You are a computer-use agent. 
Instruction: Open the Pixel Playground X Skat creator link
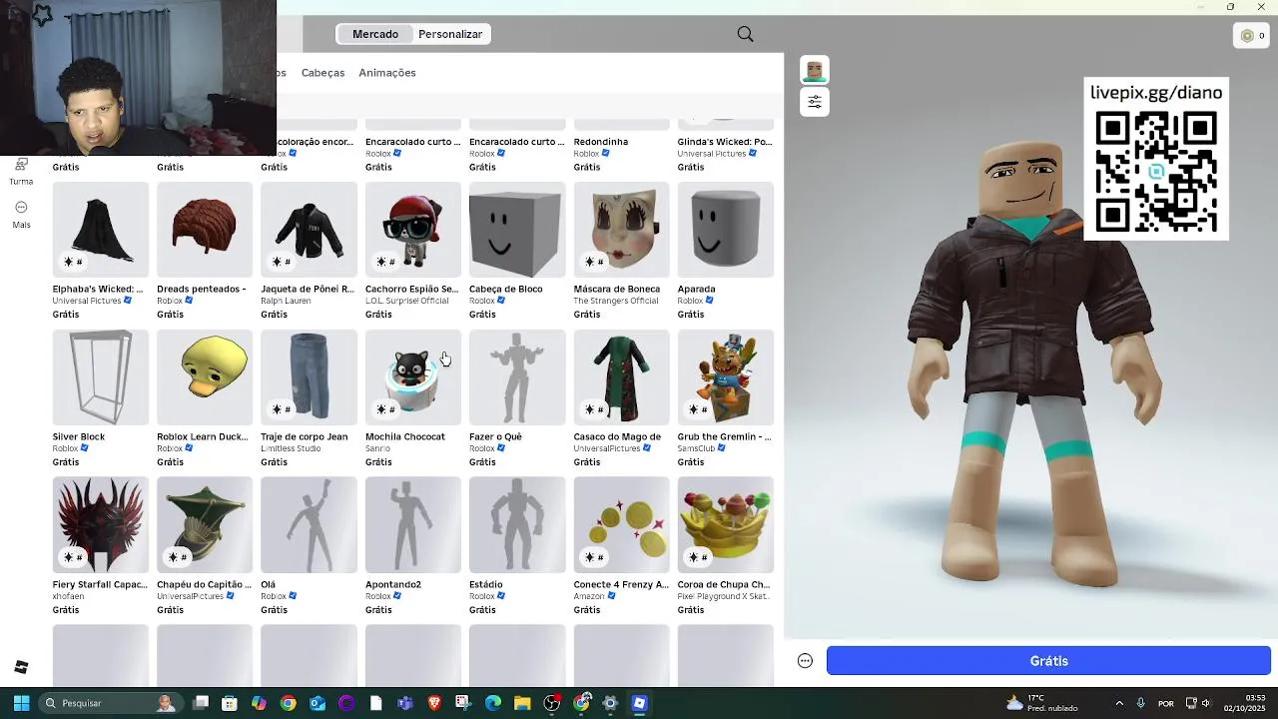click(724, 596)
